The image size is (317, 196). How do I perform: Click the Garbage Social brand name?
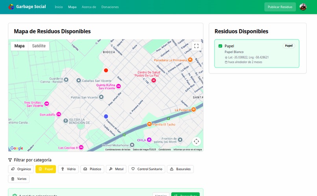coord(31,7)
